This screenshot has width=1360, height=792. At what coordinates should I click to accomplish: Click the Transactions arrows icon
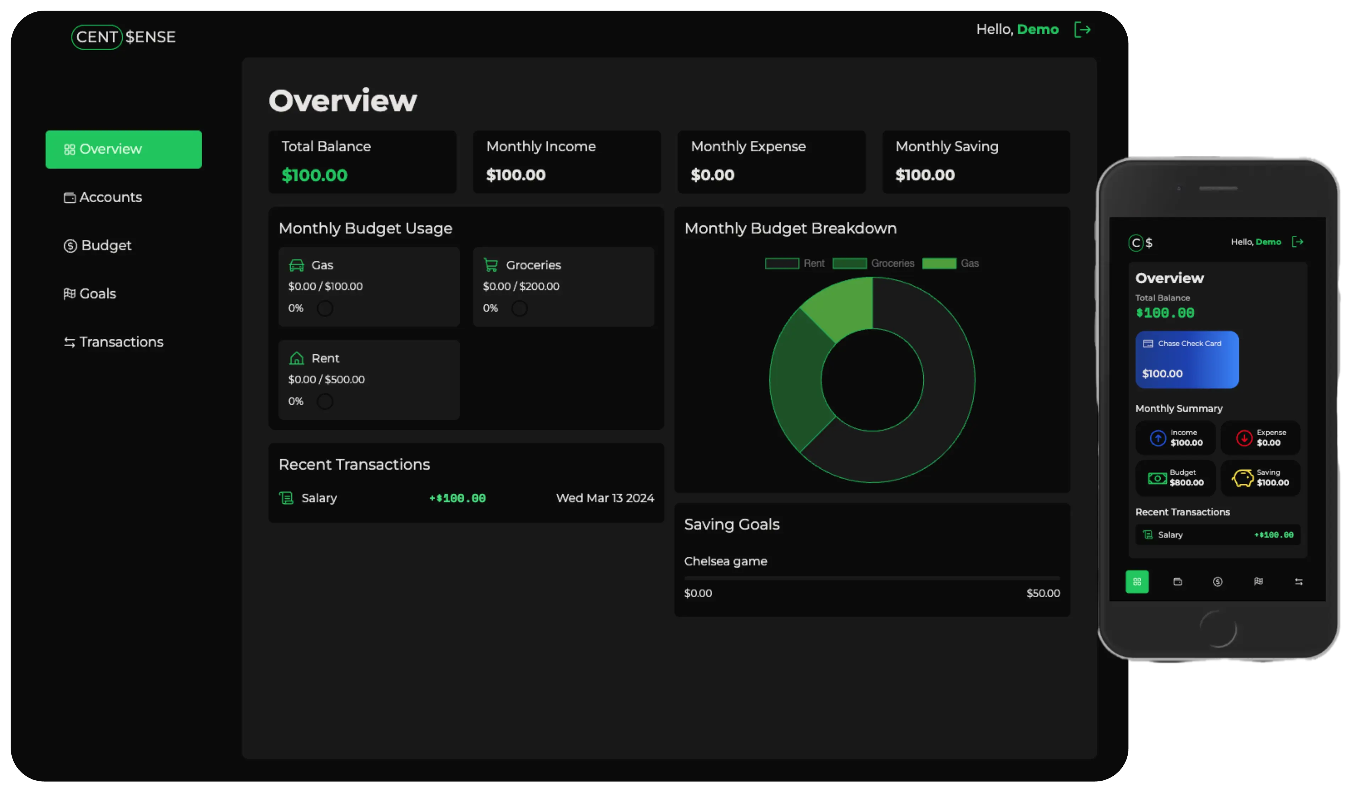coord(70,342)
